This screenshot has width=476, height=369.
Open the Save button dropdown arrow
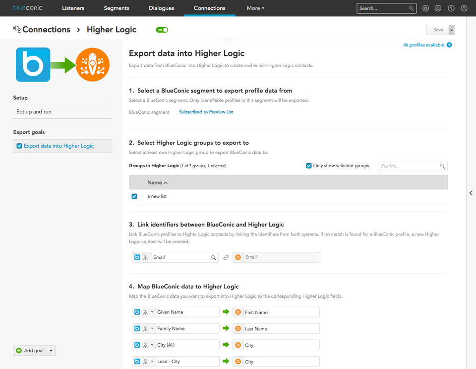[x=451, y=30]
